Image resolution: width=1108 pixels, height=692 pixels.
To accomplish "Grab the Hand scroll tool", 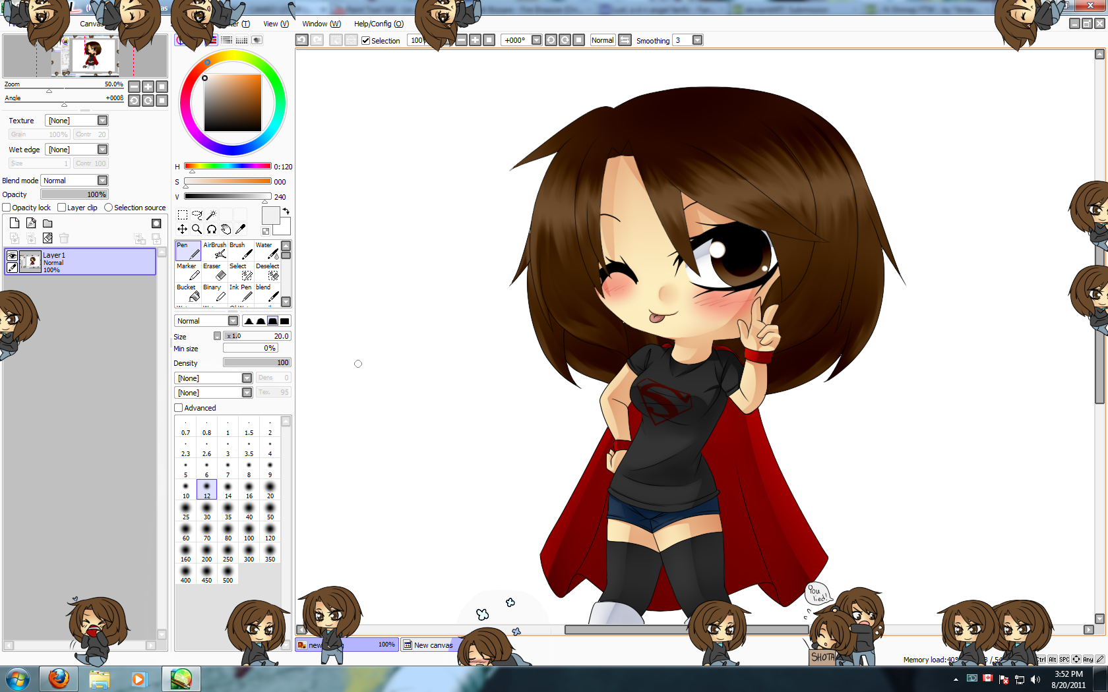I will coord(226,229).
